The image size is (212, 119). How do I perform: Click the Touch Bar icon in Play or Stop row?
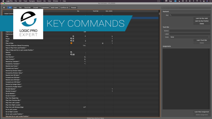tap(103, 43)
